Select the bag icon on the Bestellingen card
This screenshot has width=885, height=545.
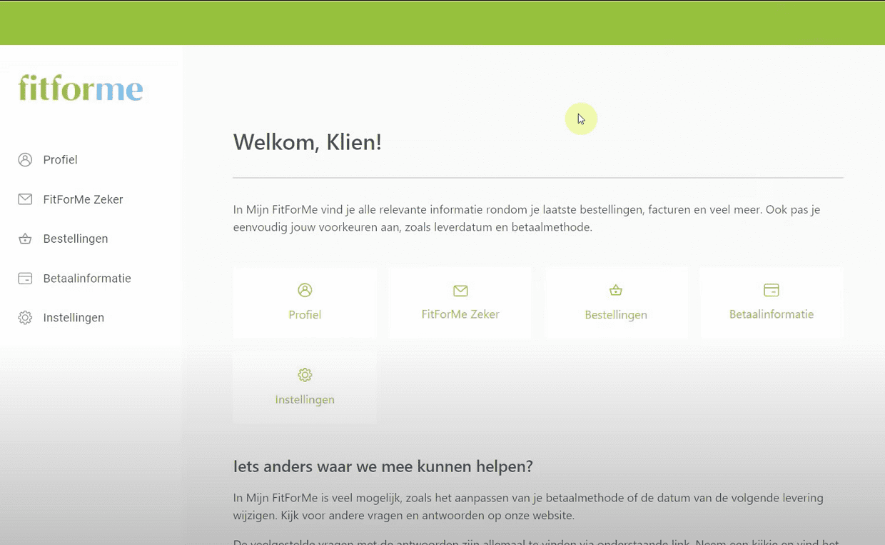pyautogui.click(x=616, y=290)
